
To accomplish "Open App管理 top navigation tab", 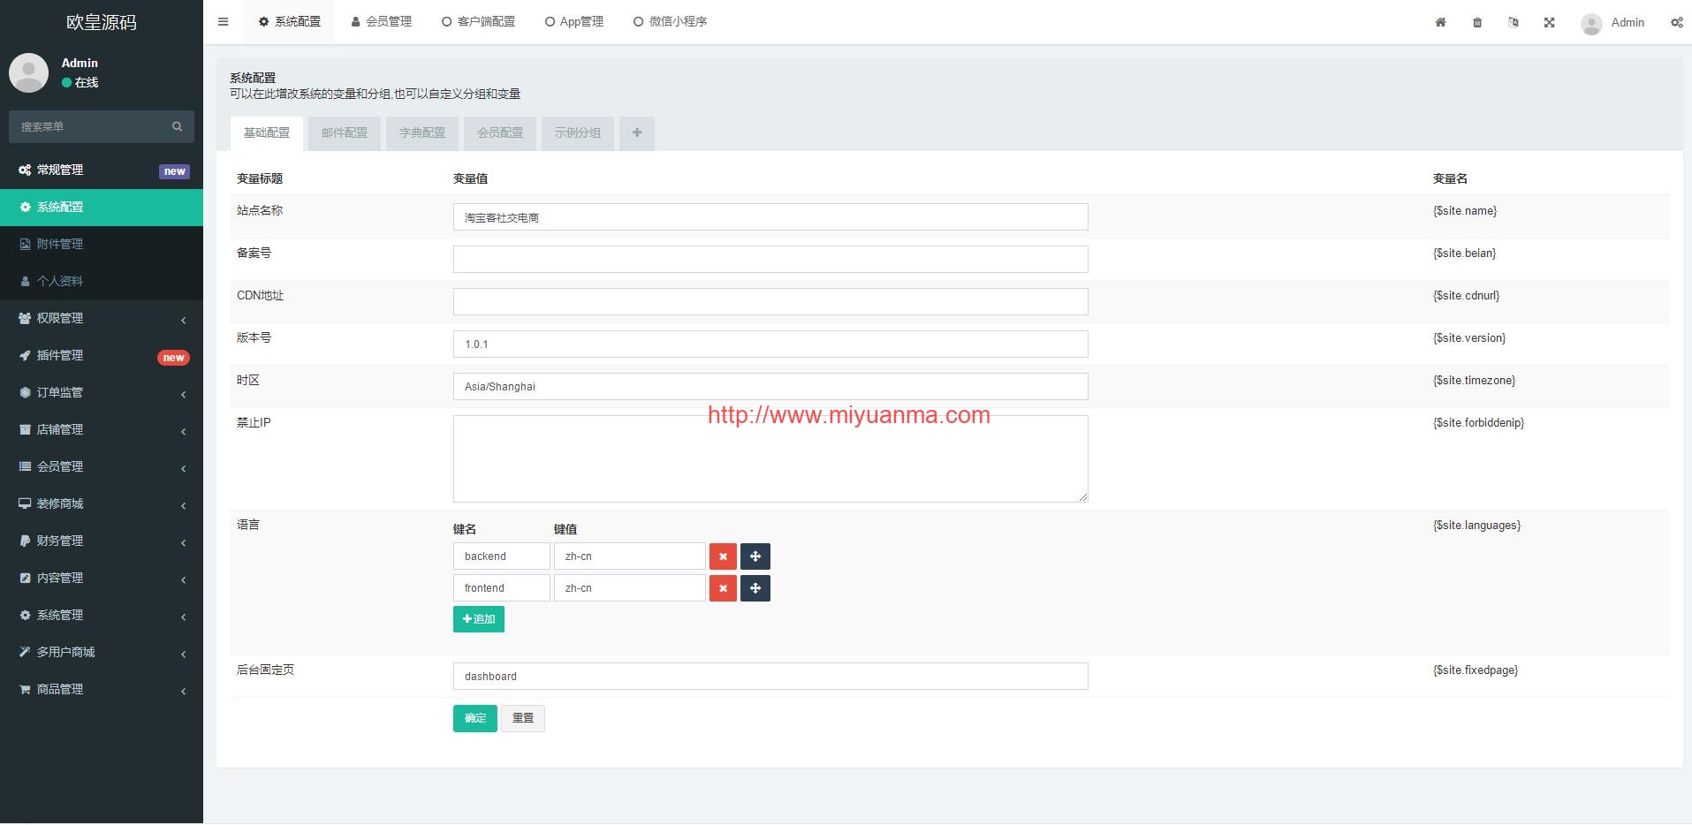I will click(x=574, y=22).
